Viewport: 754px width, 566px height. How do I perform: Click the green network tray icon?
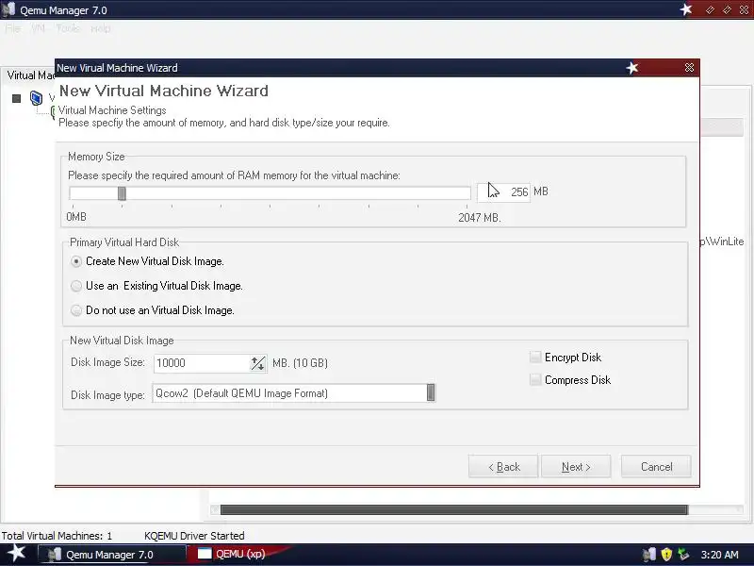(683, 555)
